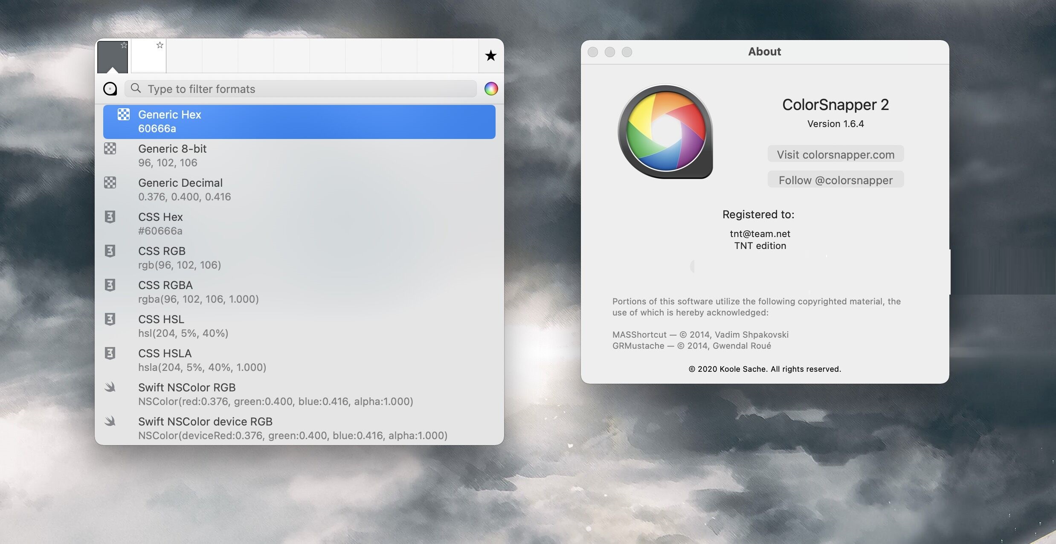Select the white color swatch

click(148, 60)
